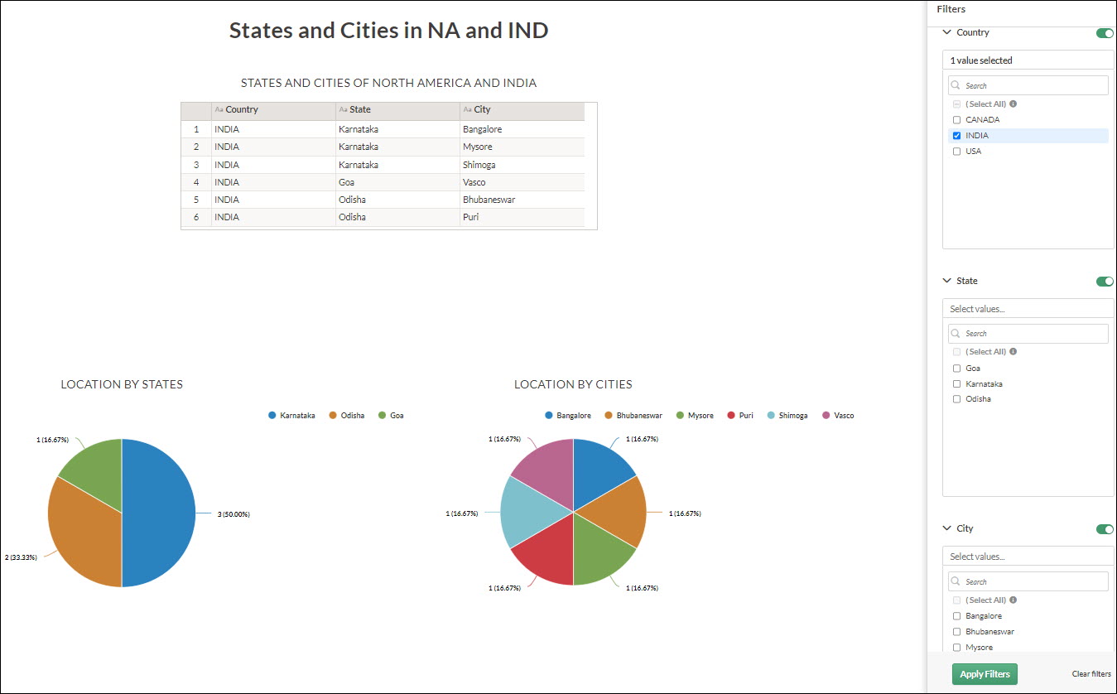Click the blue Karnataka pie slice

click(x=159, y=513)
